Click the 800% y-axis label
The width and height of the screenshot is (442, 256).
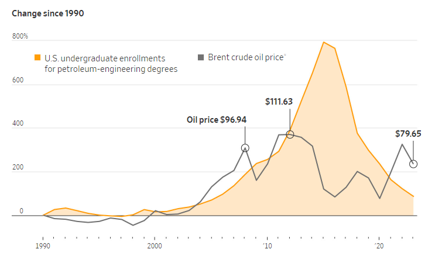(x=20, y=36)
